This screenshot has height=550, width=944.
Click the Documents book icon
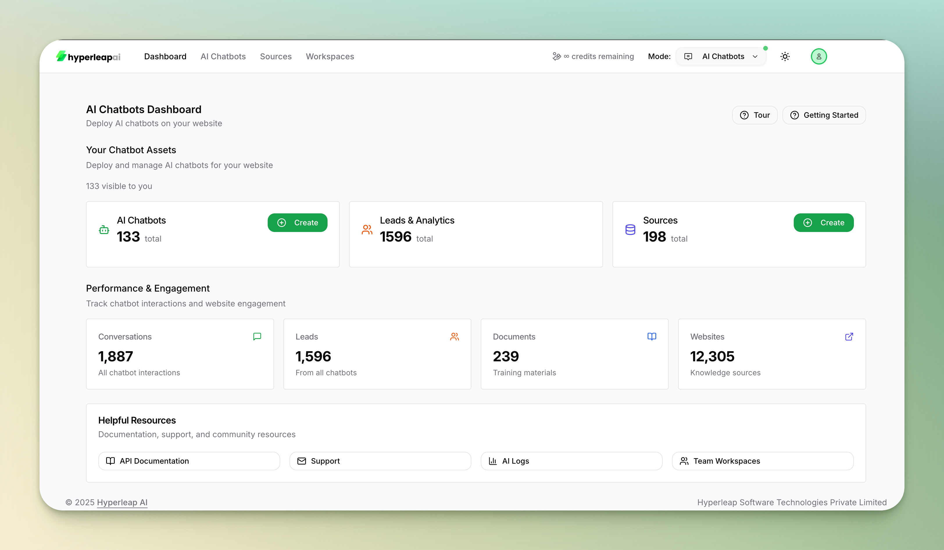[652, 336]
